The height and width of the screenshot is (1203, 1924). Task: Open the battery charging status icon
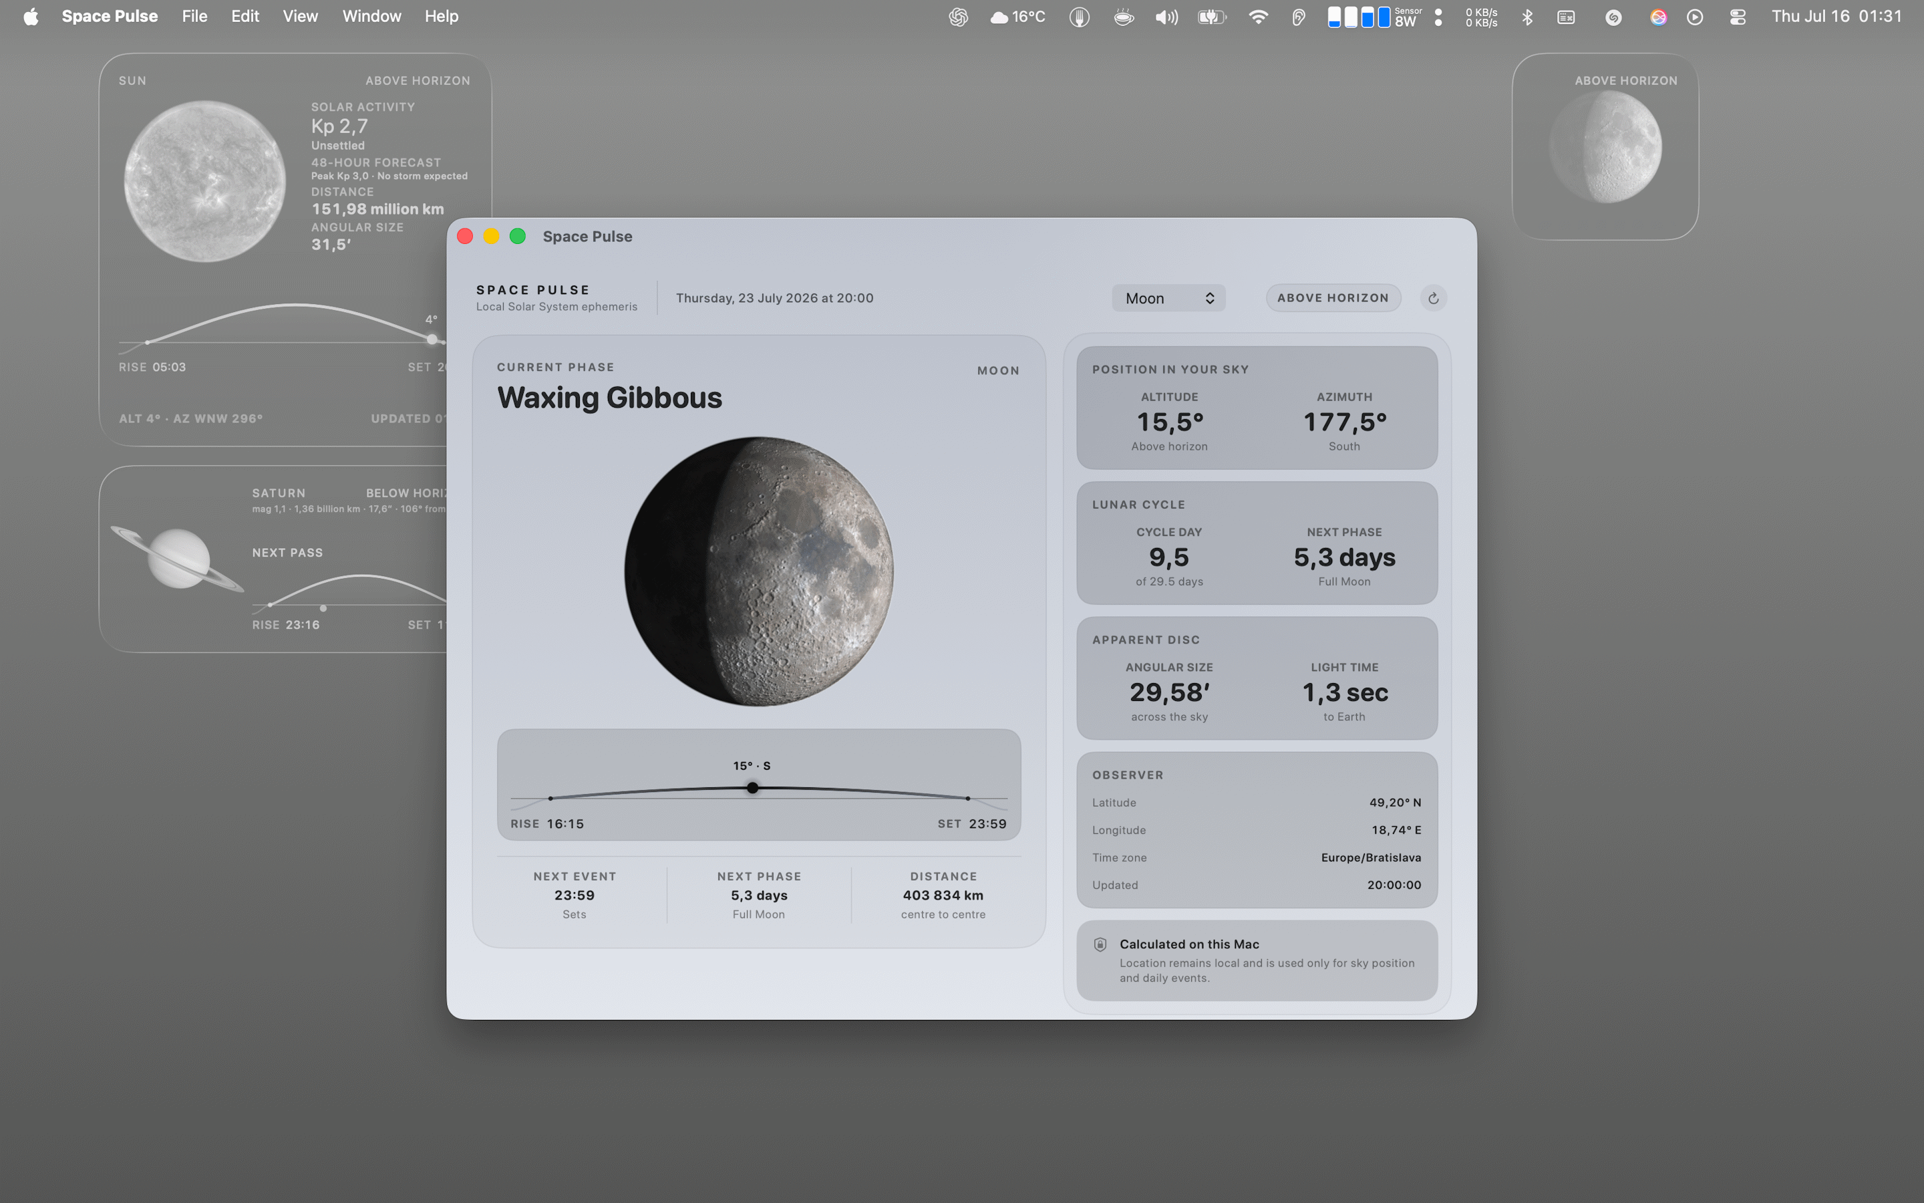[1212, 17]
